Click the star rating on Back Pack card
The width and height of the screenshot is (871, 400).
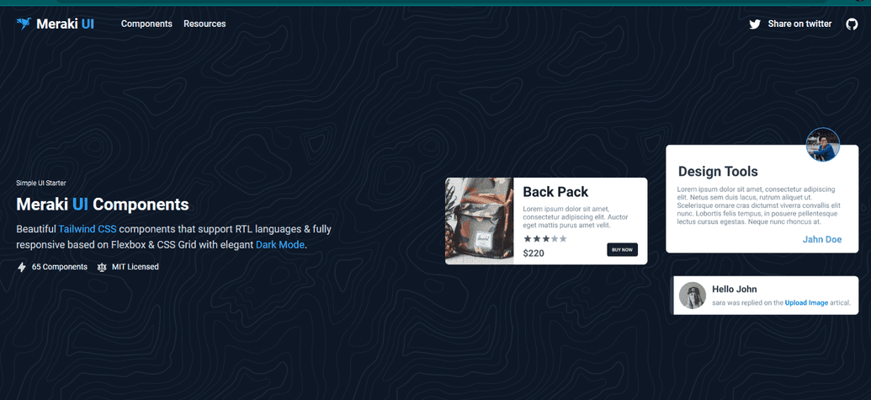(x=545, y=239)
